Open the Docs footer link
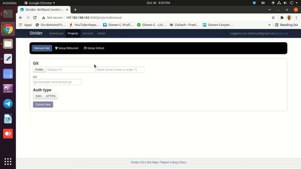301x169 pixels. pyautogui.click(x=183, y=162)
